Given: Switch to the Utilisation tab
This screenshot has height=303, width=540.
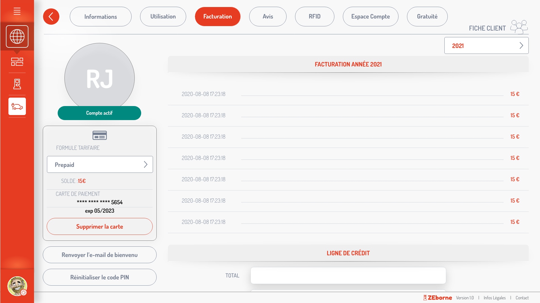Looking at the screenshot, I should (163, 17).
